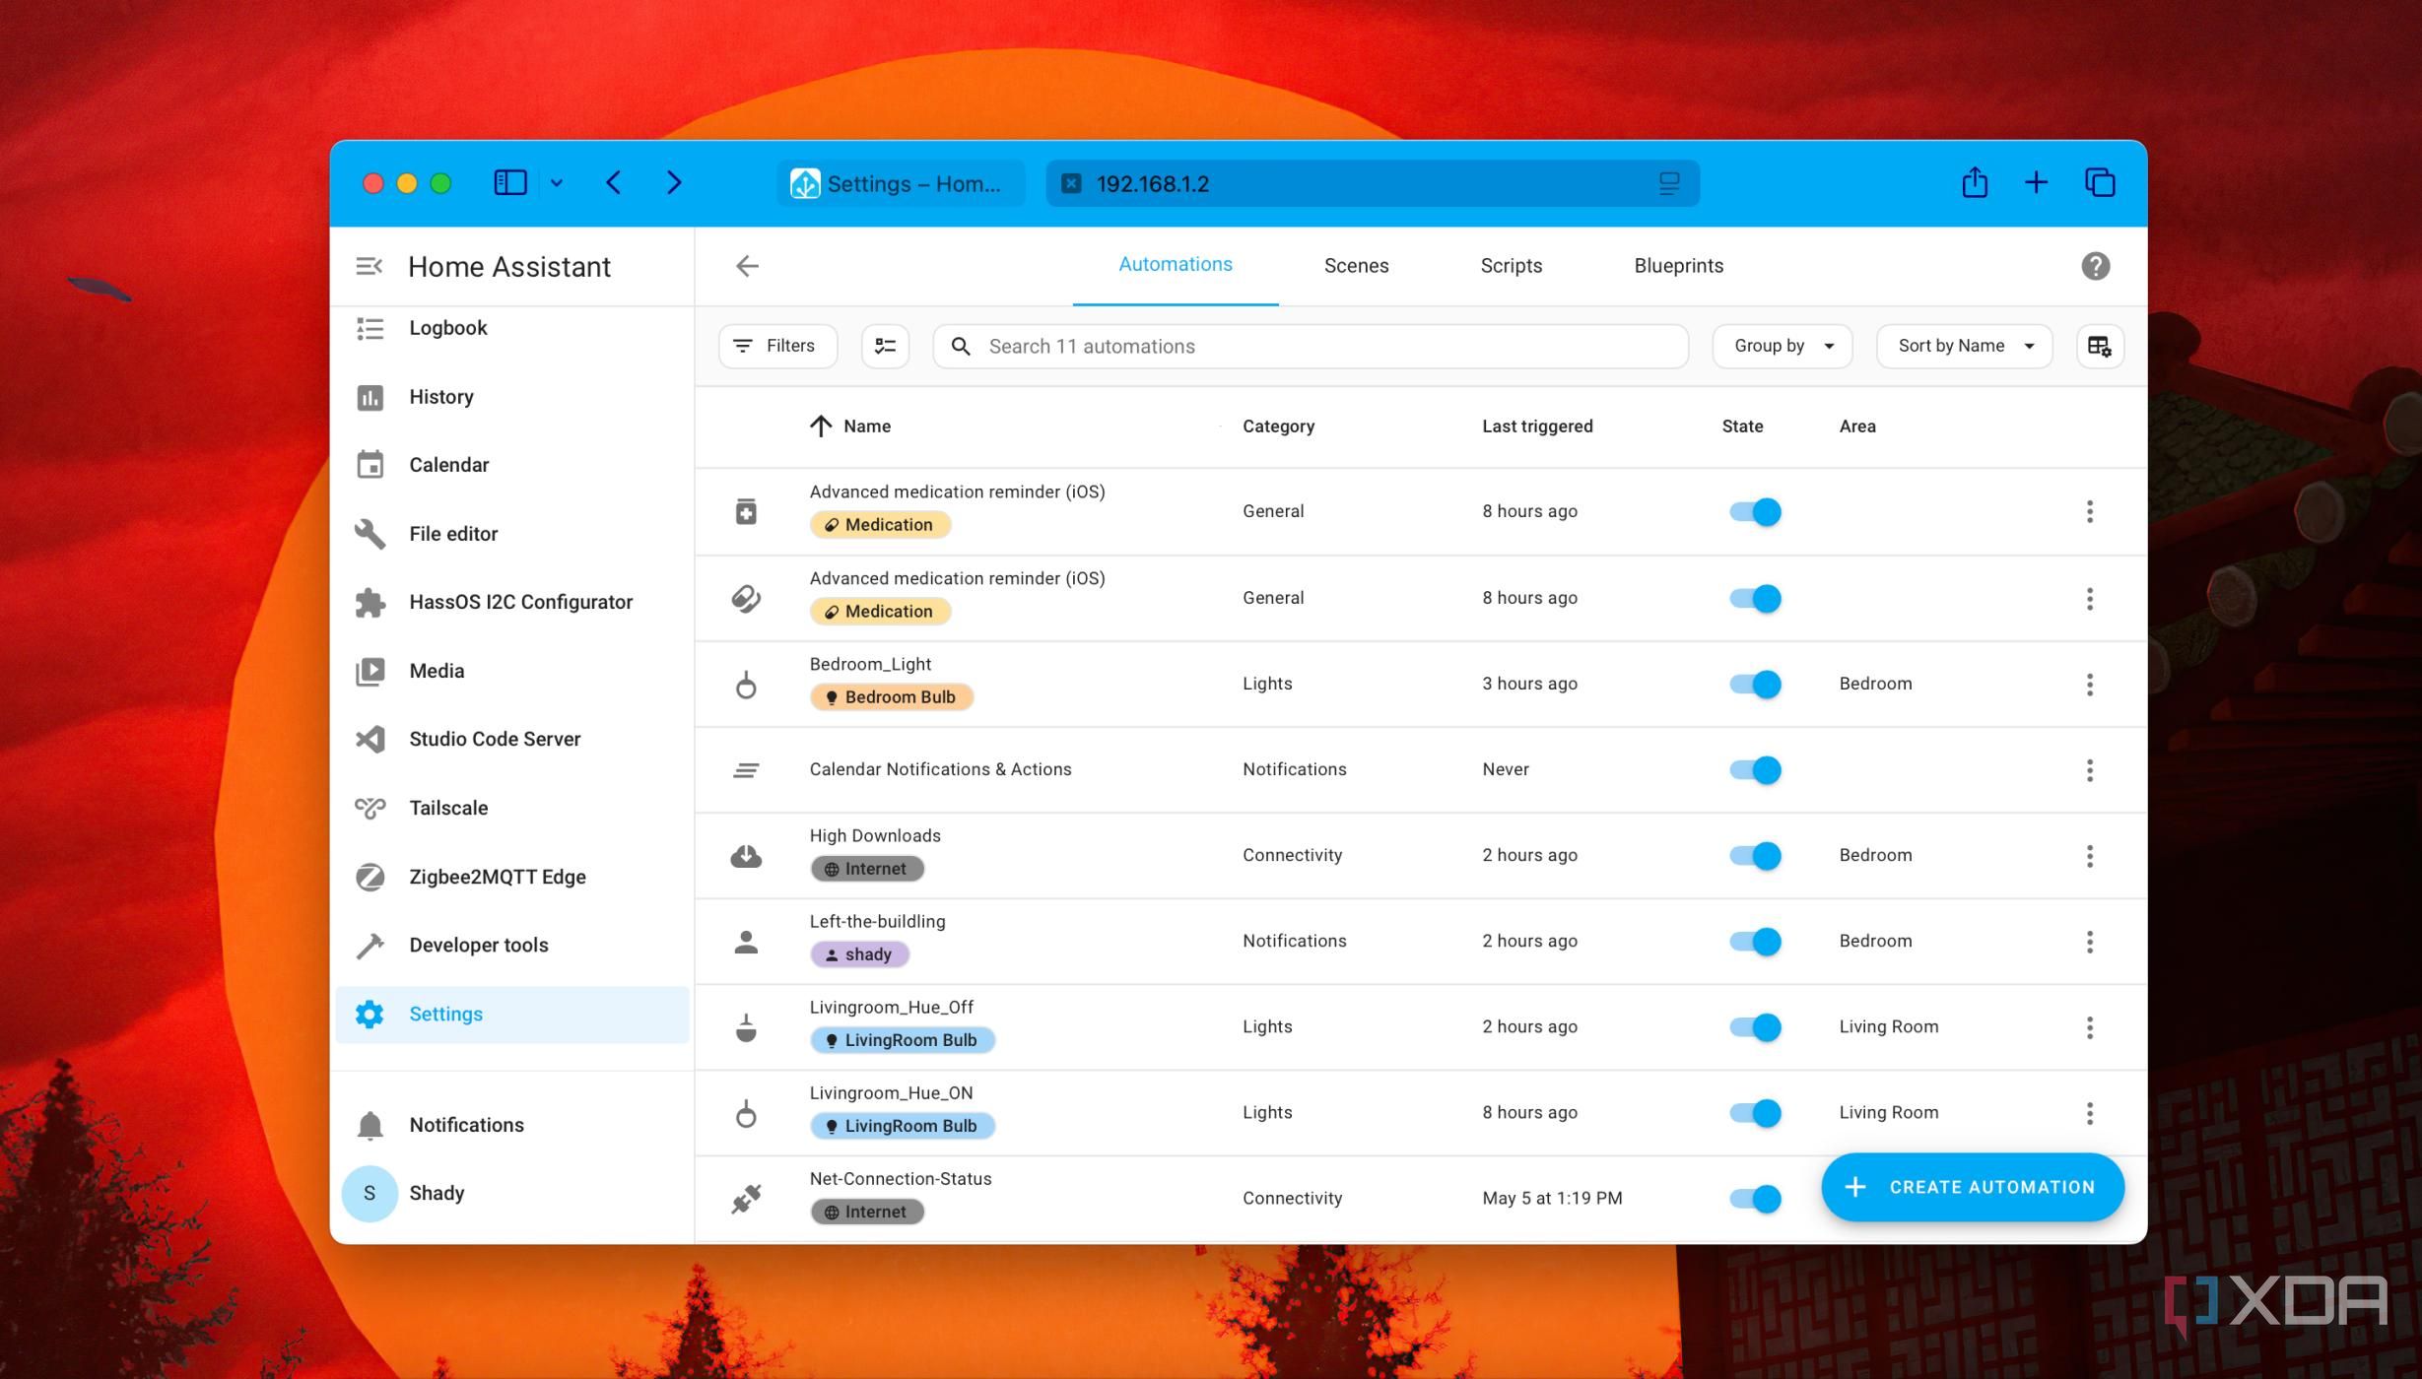Image resolution: width=2422 pixels, height=1379 pixels.
Task: Click the back arrow beside Automations tabs
Action: (747, 266)
